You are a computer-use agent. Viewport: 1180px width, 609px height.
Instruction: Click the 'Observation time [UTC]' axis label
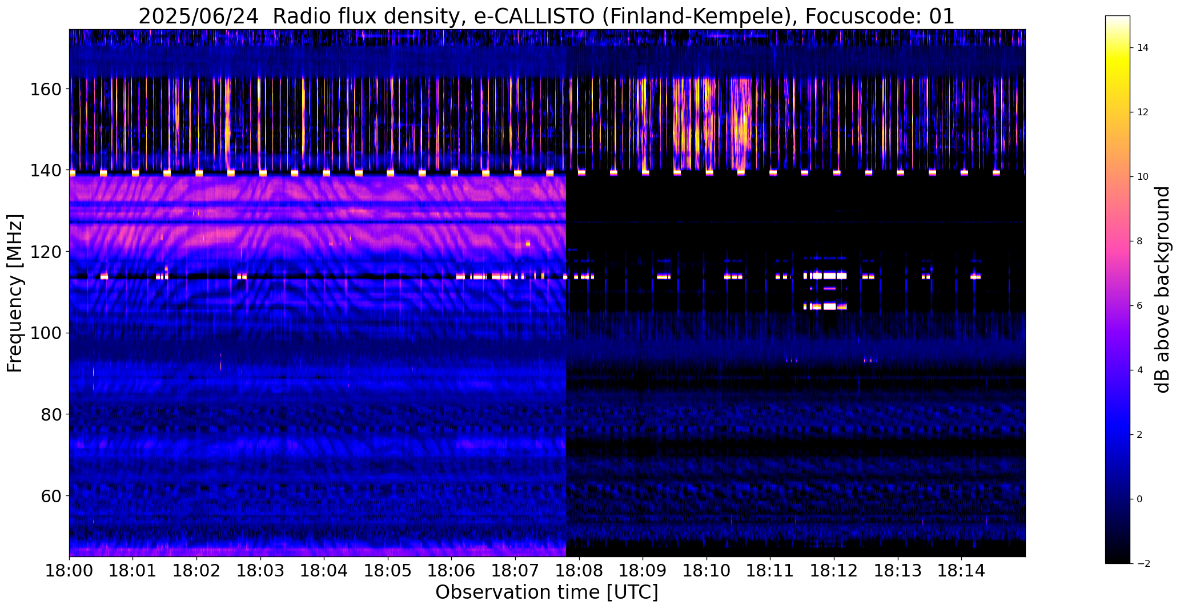[x=547, y=592]
